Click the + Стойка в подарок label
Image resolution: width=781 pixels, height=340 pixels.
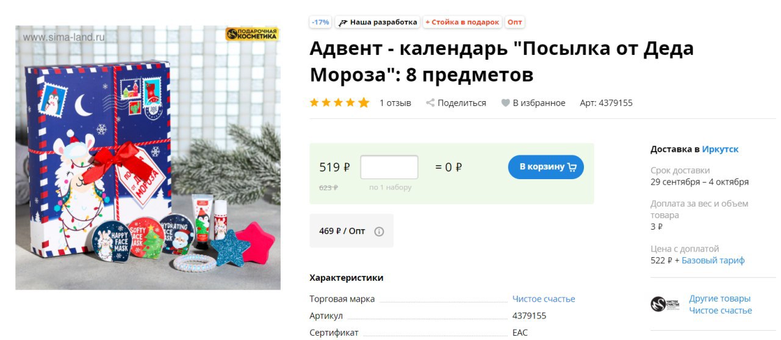(x=462, y=22)
